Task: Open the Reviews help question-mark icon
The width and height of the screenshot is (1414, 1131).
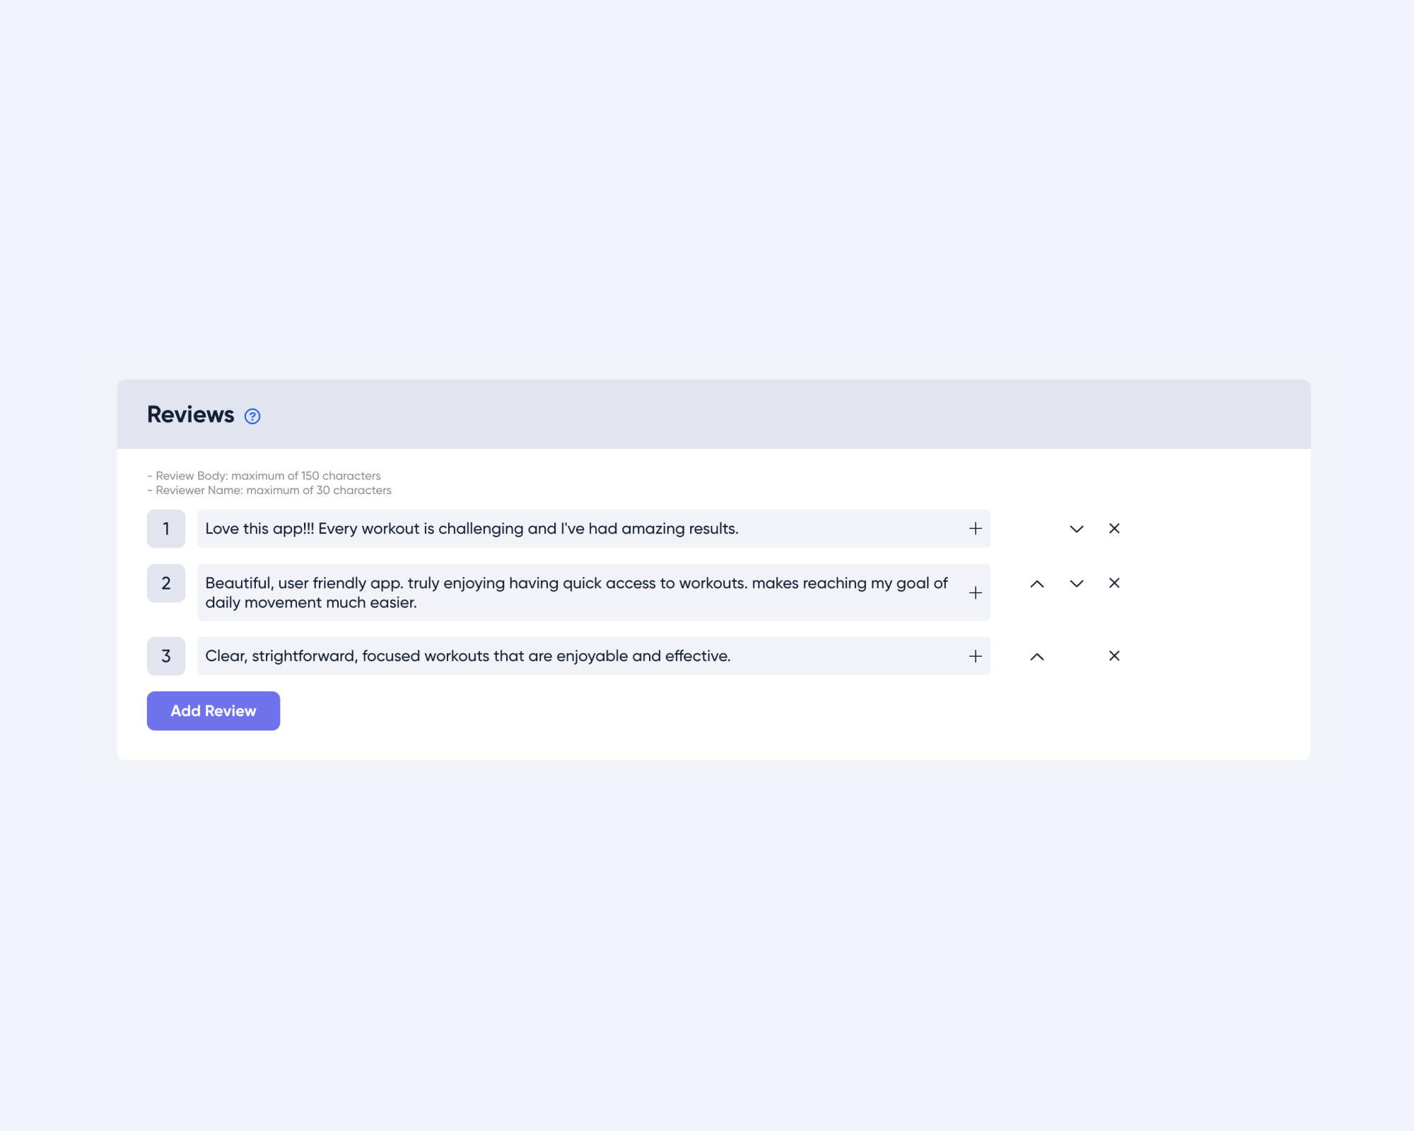Action: click(252, 416)
